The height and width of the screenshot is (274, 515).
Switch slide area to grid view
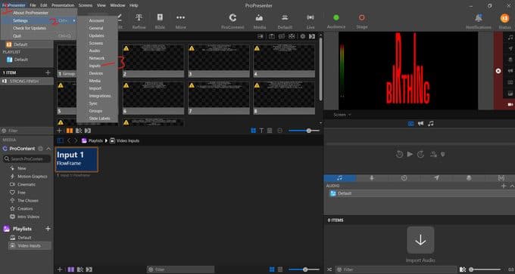click(x=253, y=131)
